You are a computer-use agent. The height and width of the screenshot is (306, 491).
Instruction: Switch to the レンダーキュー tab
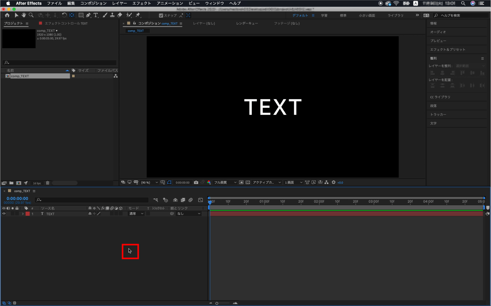(x=247, y=23)
